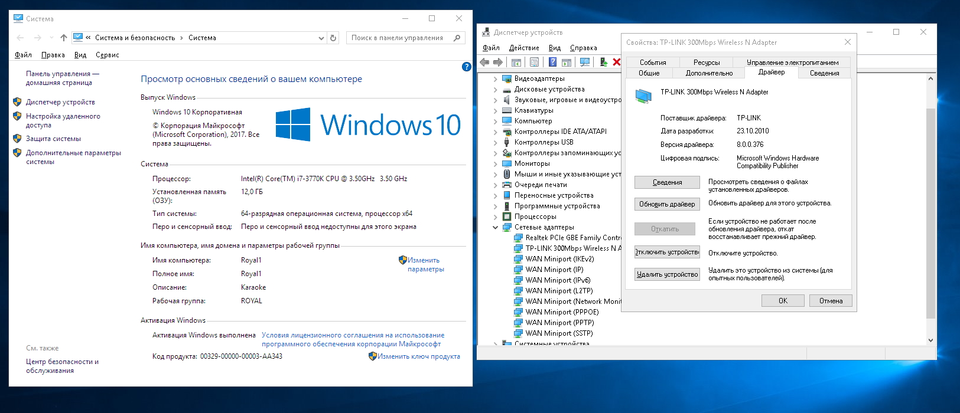Click the magnifier icon in the control panel search box

457,38
